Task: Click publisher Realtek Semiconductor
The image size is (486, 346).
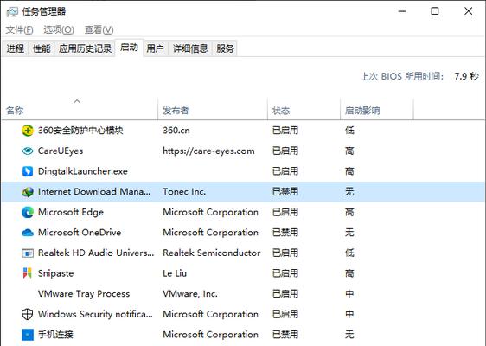Action: pyautogui.click(x=212, y=253)
